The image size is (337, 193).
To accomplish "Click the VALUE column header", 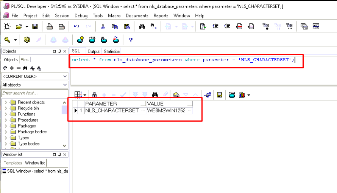I will [169, 104].
